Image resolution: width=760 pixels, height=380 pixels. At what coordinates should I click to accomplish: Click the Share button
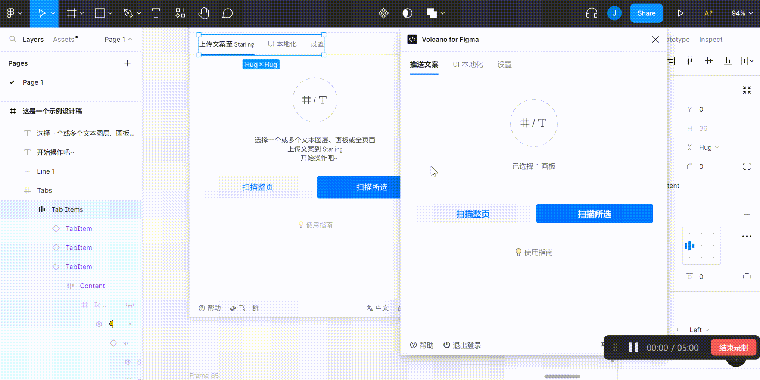click(646, 13)
